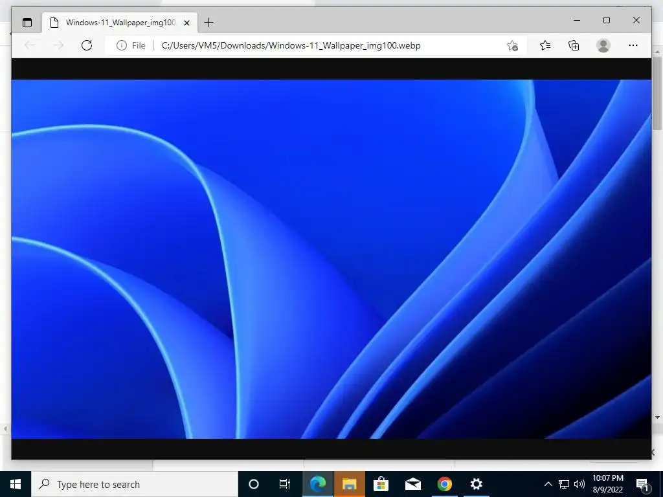The height and width of the screenshot is (497, 663).
Task: Refresh the page with reload icon
Action: point(87,45)
